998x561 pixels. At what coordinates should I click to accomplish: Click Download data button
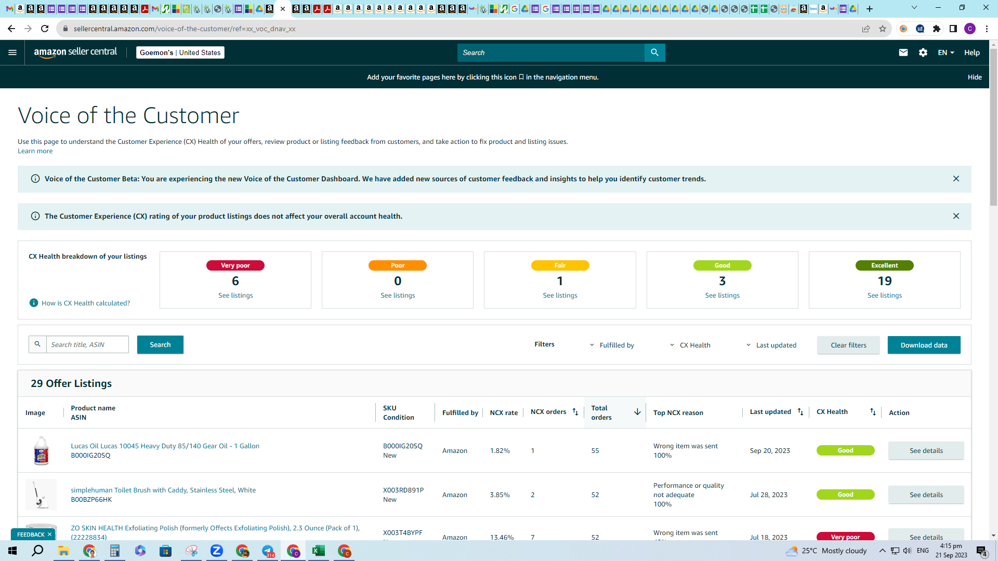[924, 345]
